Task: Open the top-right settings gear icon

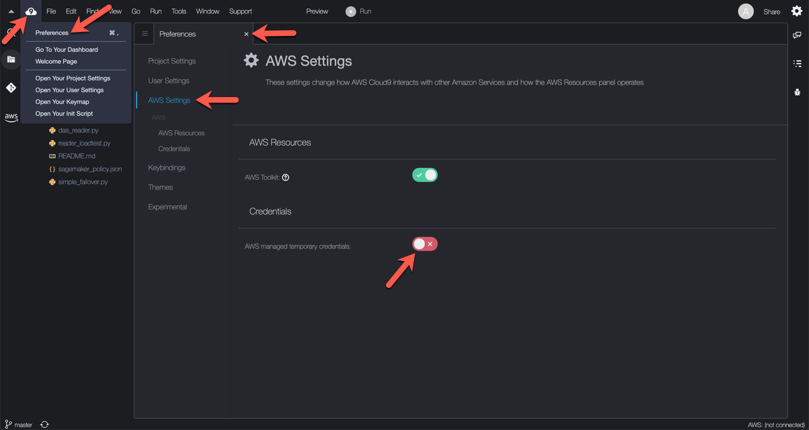Action: (x=797, y=11)
